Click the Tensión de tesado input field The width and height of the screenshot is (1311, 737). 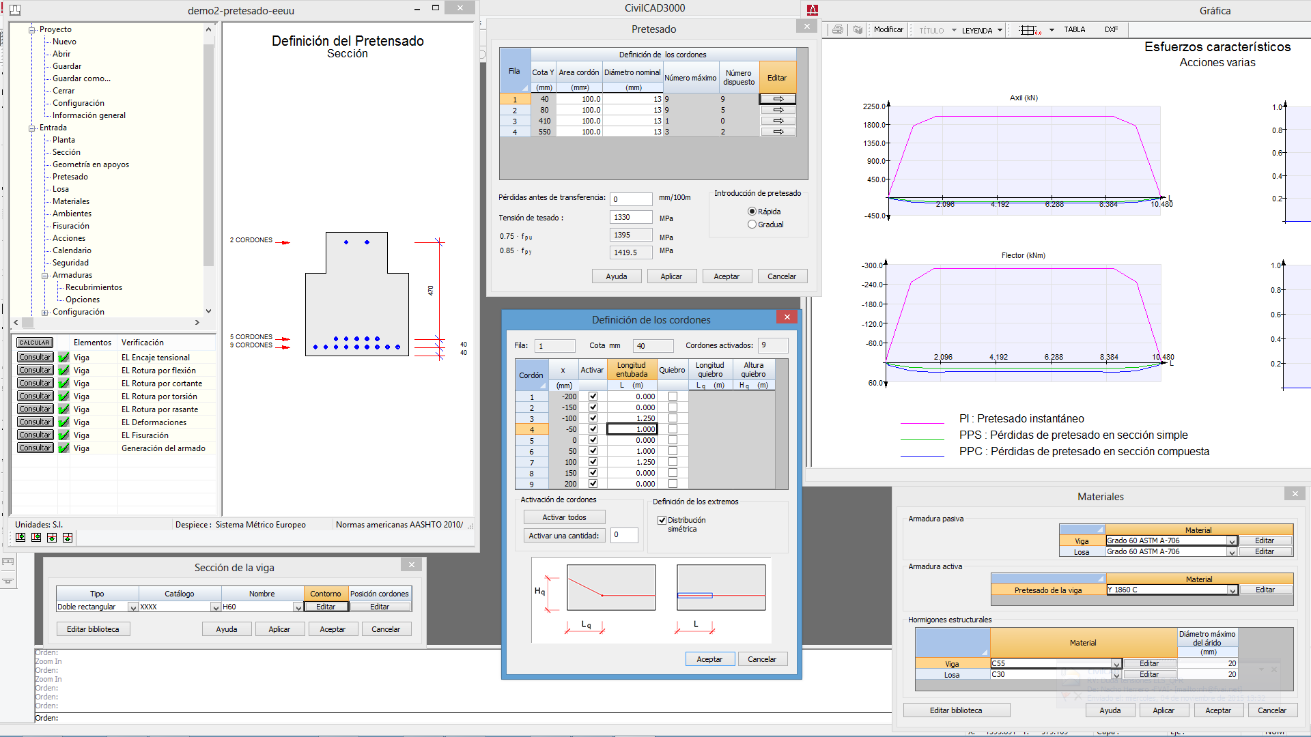pyautogui.click(x=630, y=217)
